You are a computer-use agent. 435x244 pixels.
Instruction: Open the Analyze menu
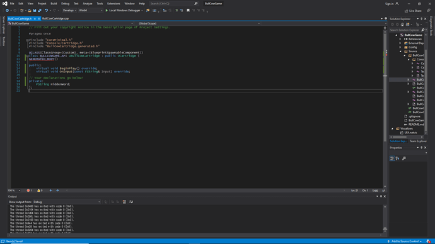tap(88, 4)
